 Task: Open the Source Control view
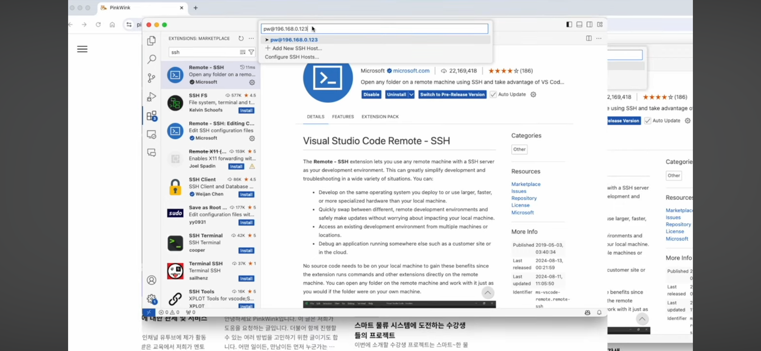coord(152,78)
